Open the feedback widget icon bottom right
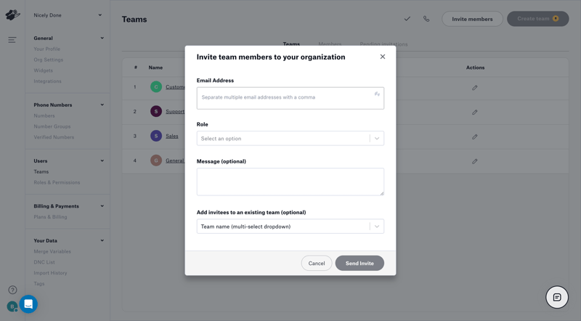Screen dimensions: 581x321 coord(557,297)
